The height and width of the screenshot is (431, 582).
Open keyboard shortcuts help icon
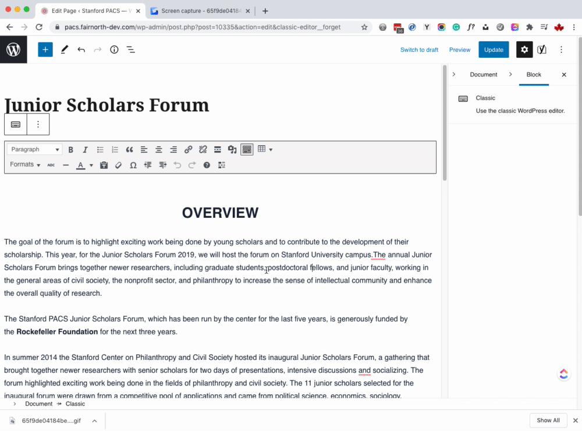tap(207, 165)
